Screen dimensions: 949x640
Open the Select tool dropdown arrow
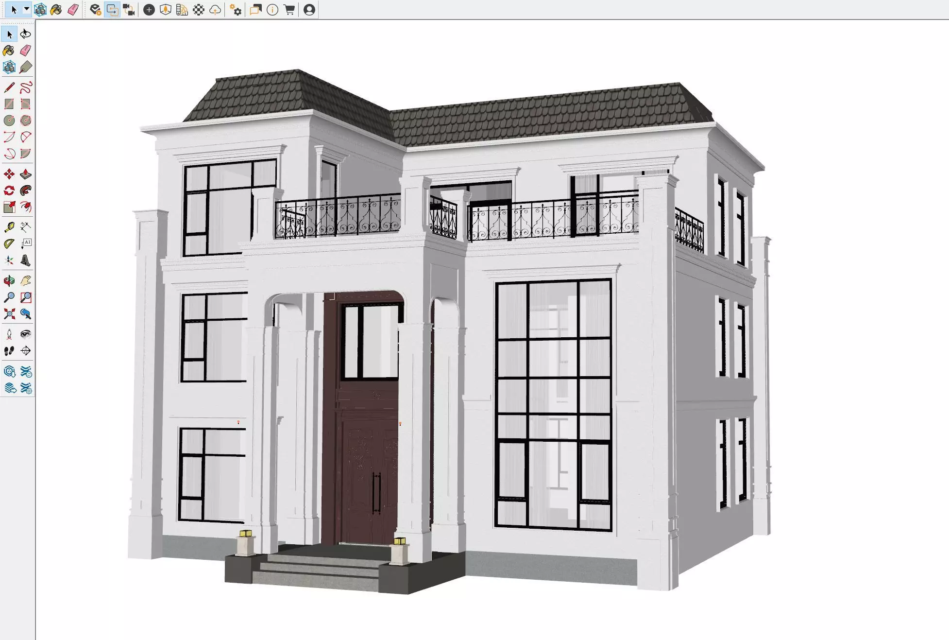coord(27,9)
